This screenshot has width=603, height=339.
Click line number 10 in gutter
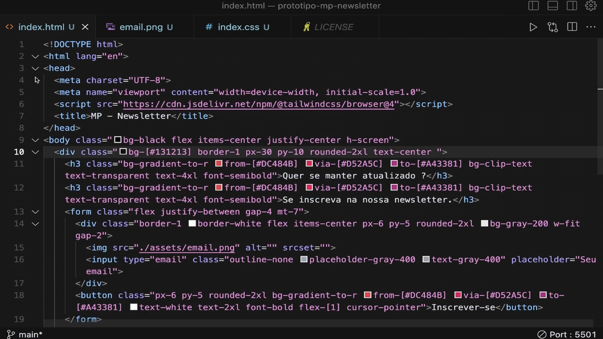tap(19, 152)
